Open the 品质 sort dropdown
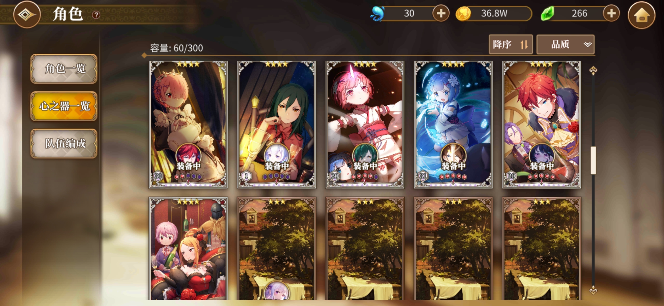The height and width of the screenshot is (306, 664). pos(566,44)
